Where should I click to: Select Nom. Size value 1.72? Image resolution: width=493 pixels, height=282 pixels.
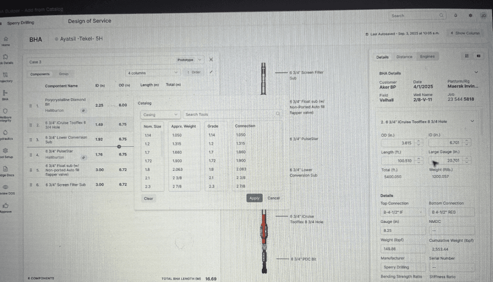(148, 161)
